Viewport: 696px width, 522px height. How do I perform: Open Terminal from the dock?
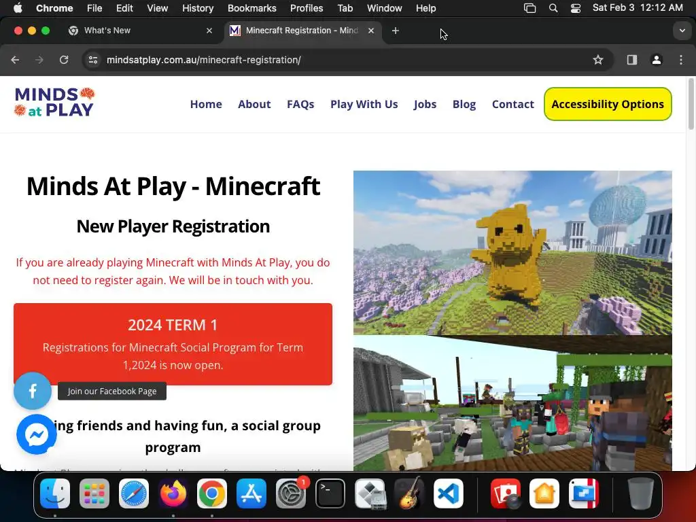330,493
